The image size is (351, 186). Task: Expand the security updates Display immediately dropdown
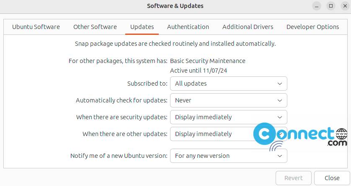click(228, 117)
